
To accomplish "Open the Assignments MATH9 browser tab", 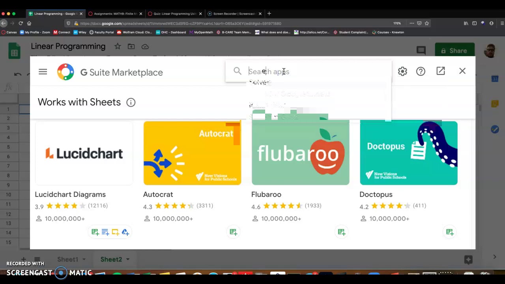I will [x=115, y=13].
